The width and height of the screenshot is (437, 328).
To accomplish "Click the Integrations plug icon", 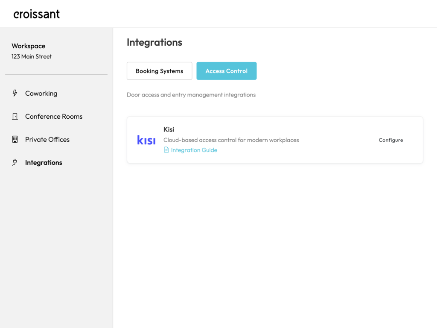I will tap(15, 162).
